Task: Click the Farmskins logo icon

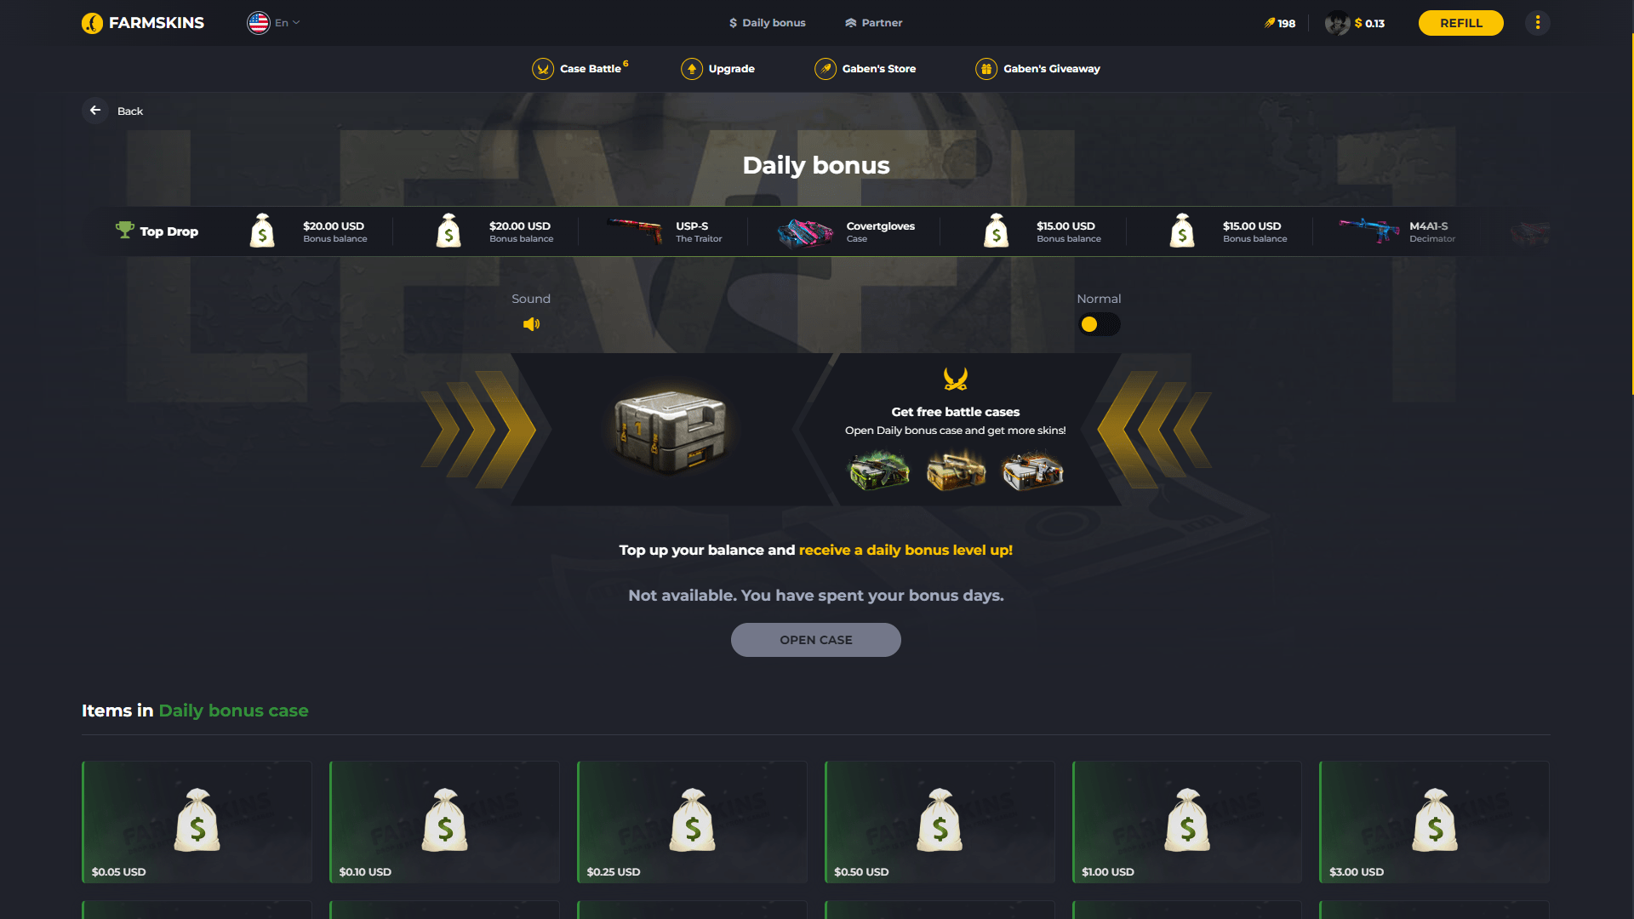Action: pyautogui.click(x=92, y=22)
